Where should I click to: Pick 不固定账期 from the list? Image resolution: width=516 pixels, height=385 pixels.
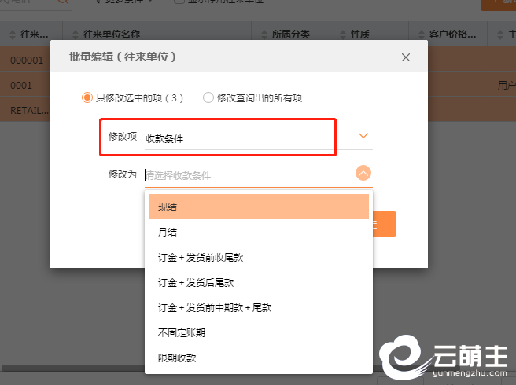click(258, 332)
